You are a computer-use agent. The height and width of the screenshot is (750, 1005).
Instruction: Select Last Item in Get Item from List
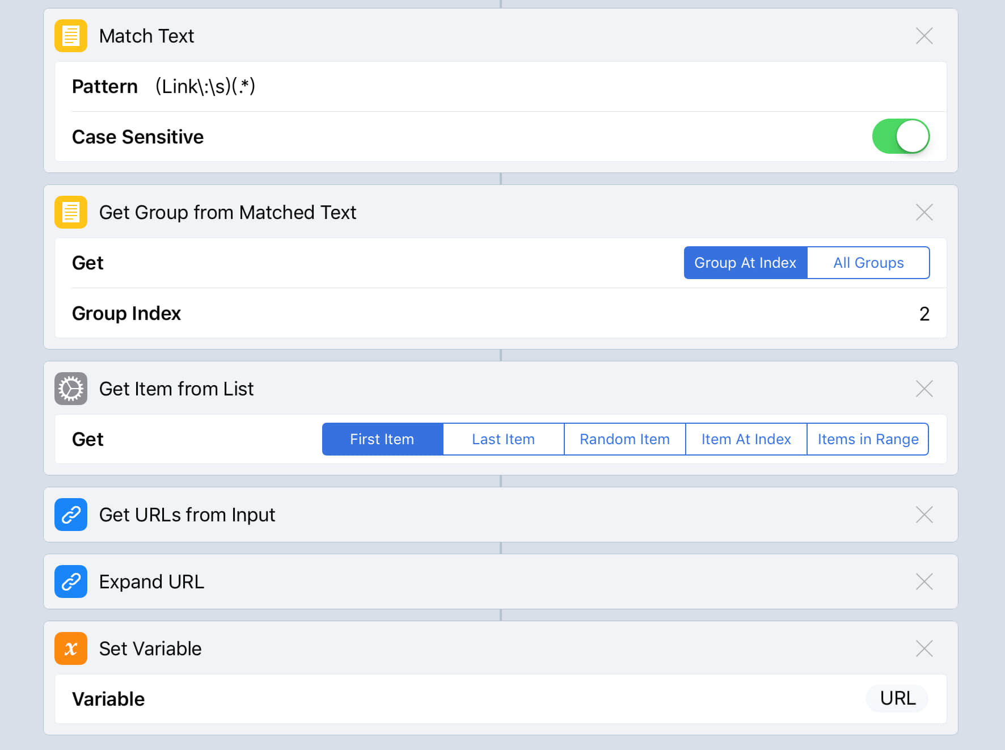(x=503, y=439)
